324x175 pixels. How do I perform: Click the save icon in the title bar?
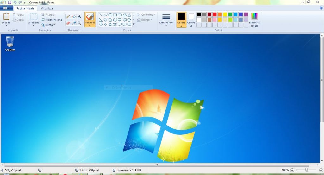[x=9, y=3]
